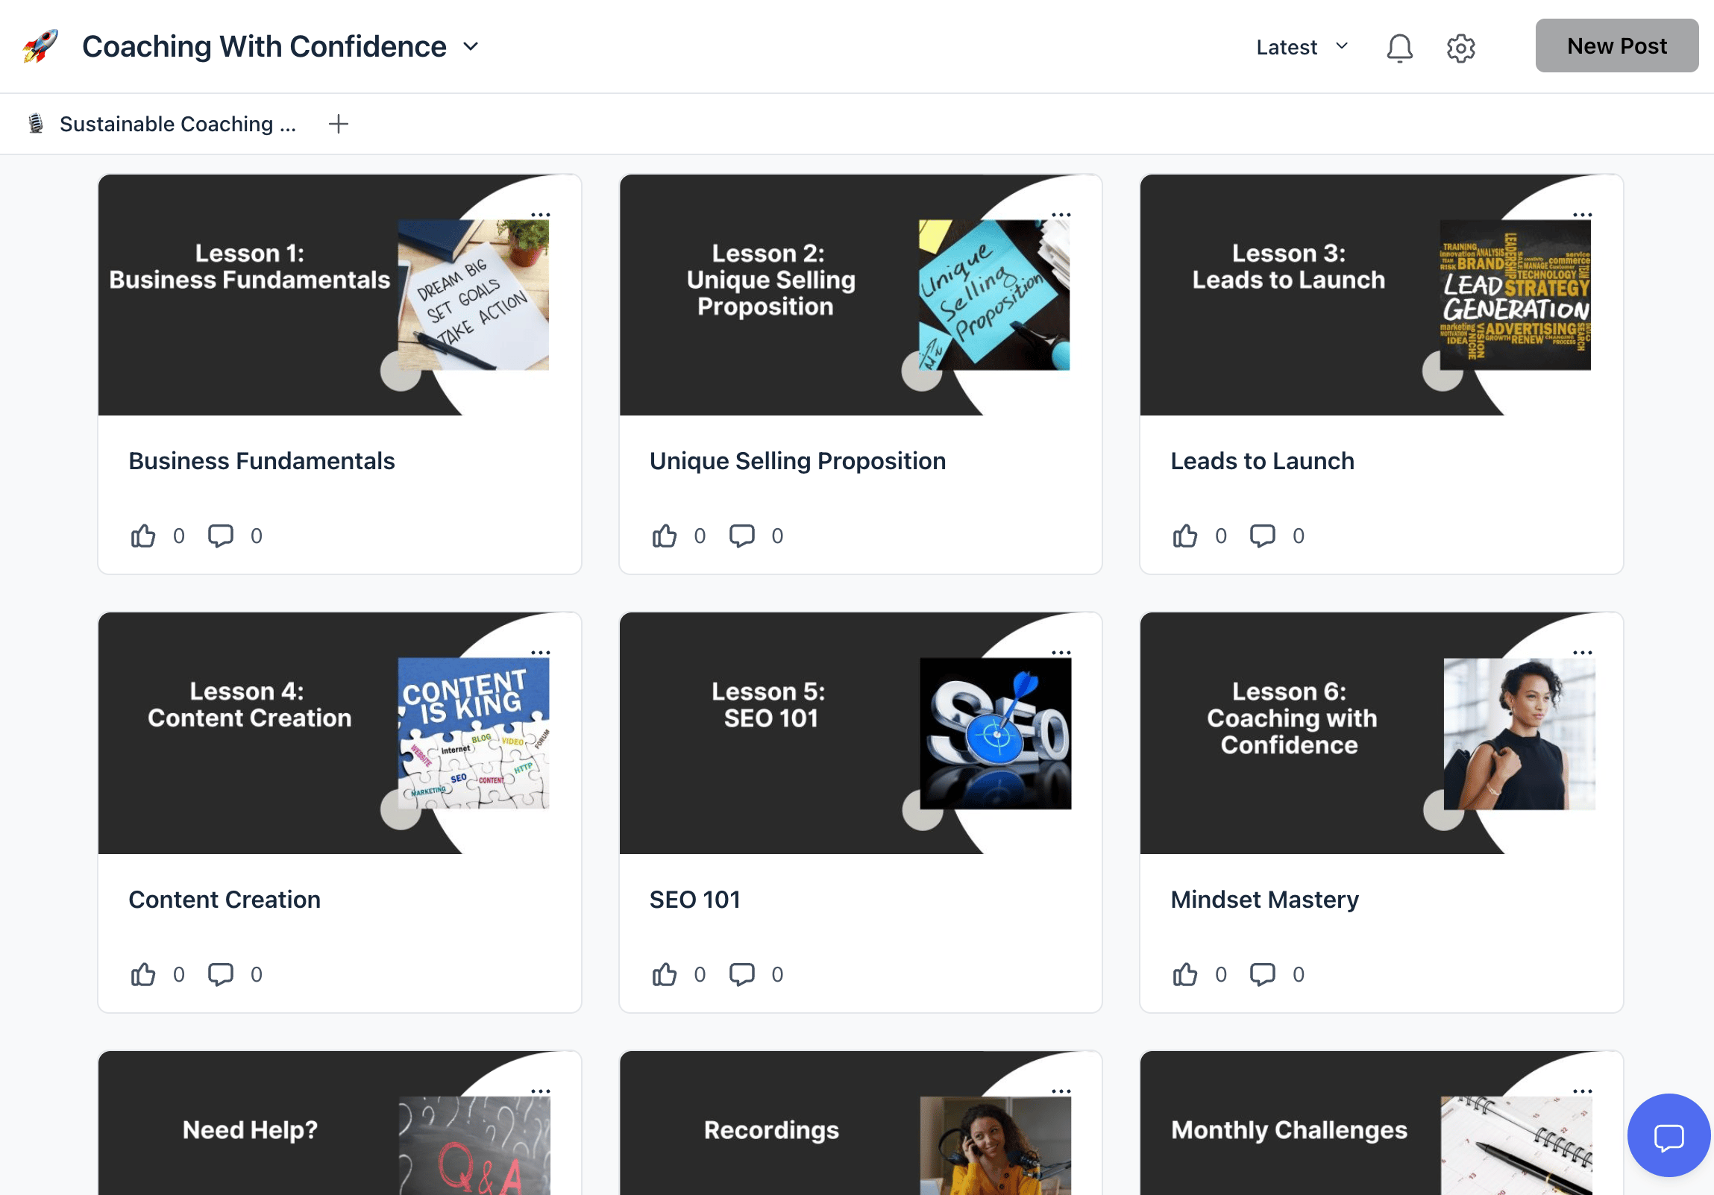Screen dimensions: 1714x1195
Task: Open Lesson 2 Unique Selling Proposition cover
Action: click(x=860, y=295)
